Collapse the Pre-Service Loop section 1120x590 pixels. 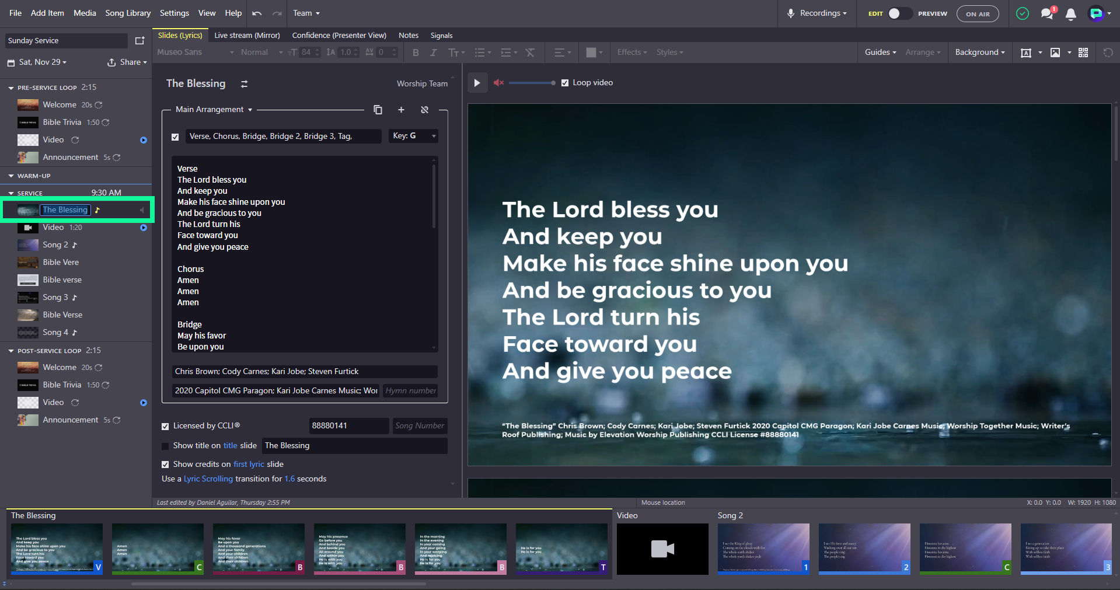click(x=11, y=88)
